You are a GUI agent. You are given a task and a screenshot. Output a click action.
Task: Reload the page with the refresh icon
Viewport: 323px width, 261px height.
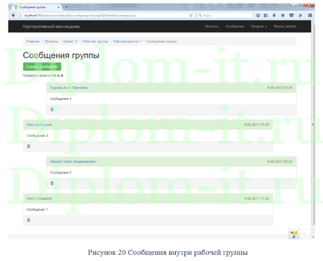(191, 15)
